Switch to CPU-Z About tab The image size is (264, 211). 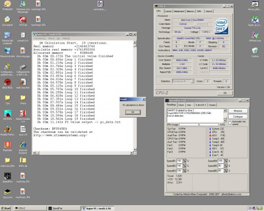[x=209, y=11]
